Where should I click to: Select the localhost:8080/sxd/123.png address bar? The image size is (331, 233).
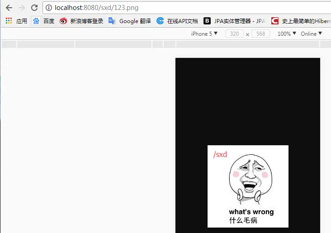tap(187, 8)
